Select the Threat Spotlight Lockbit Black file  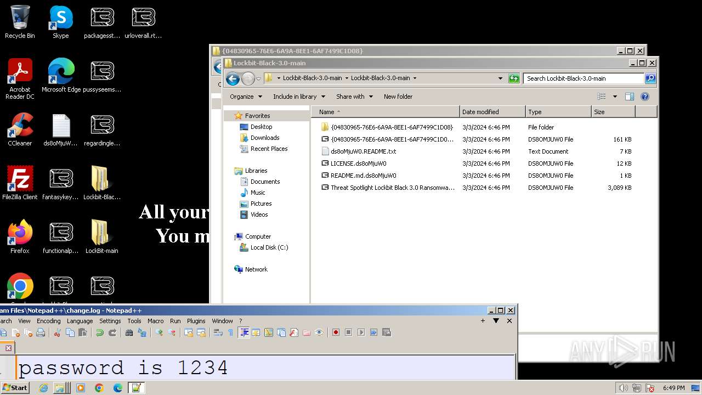(392, 188)
